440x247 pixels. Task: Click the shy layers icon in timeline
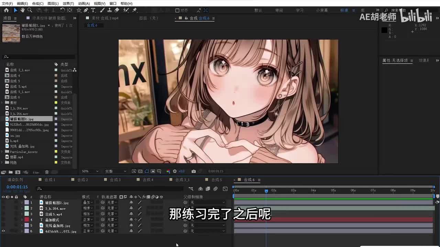pos(200,189)
